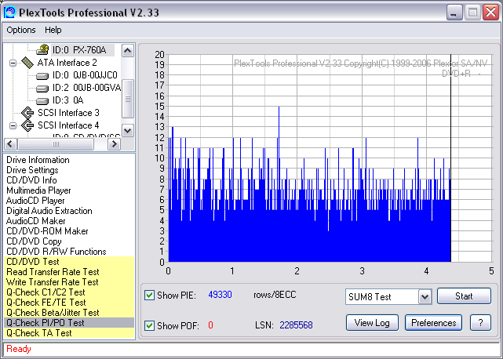This screenshot has width=503, height=359.
Task: Open the SUM8 Test dropdown
Action: pos(425,297)
